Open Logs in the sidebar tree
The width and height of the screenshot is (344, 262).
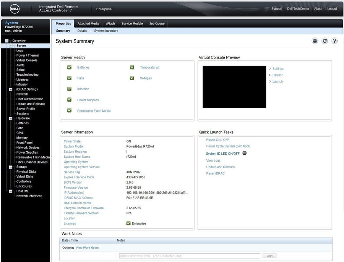pos(19,50)
